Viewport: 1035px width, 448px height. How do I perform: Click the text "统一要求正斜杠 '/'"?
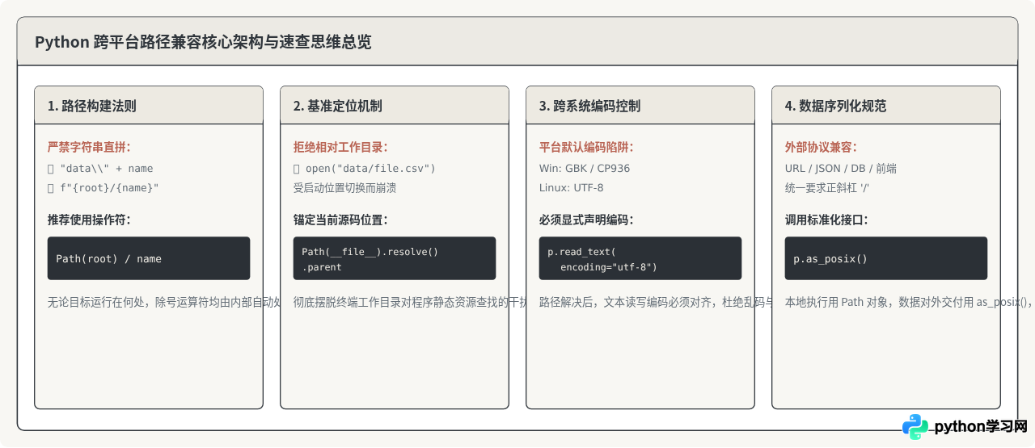[x=827, y=188]
